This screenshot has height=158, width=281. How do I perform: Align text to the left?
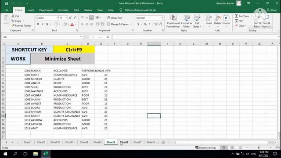(82, 24)
